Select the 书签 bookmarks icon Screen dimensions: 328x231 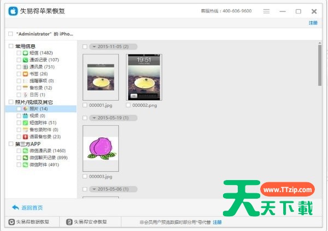(26, 73)
